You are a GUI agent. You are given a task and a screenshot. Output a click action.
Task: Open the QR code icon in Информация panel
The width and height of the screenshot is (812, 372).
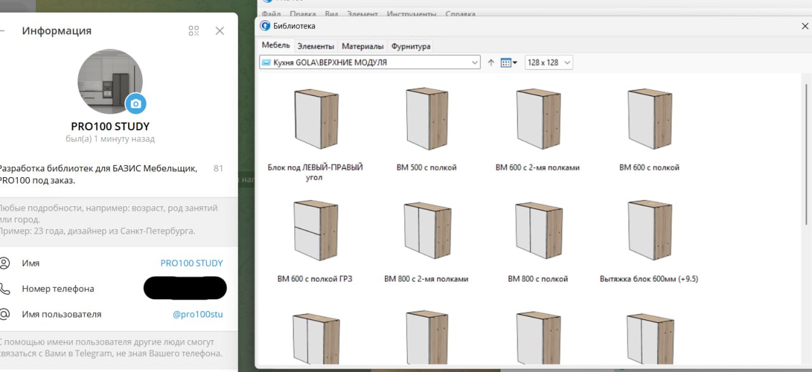click(x=194, y=30)
